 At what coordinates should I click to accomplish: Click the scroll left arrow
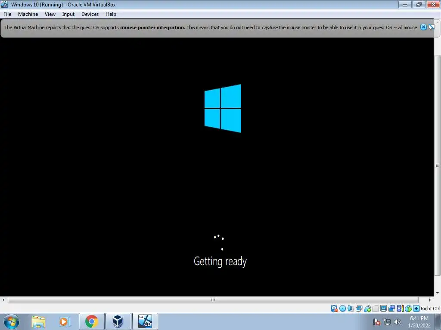tap(3, 300)
